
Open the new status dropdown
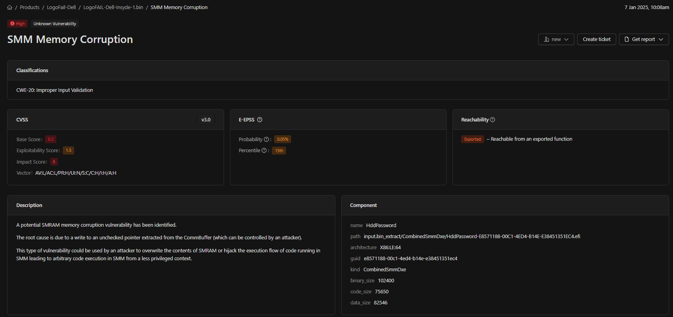pyautogui.click(x=556, y=39)
